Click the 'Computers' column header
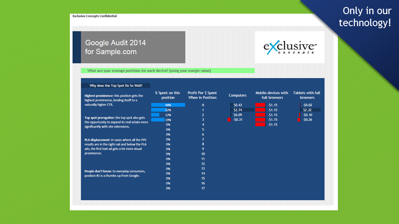Viewport: 399px width, 224px height. (237, 95)
